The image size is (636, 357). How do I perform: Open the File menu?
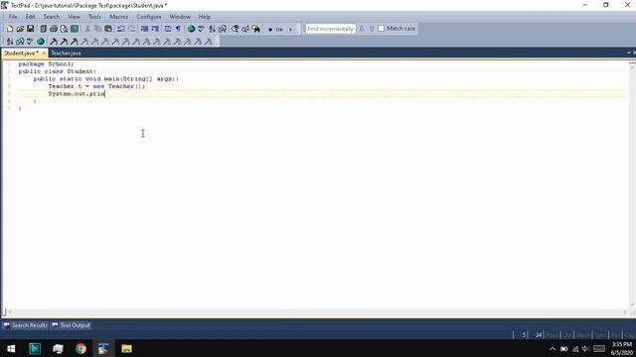13,17
